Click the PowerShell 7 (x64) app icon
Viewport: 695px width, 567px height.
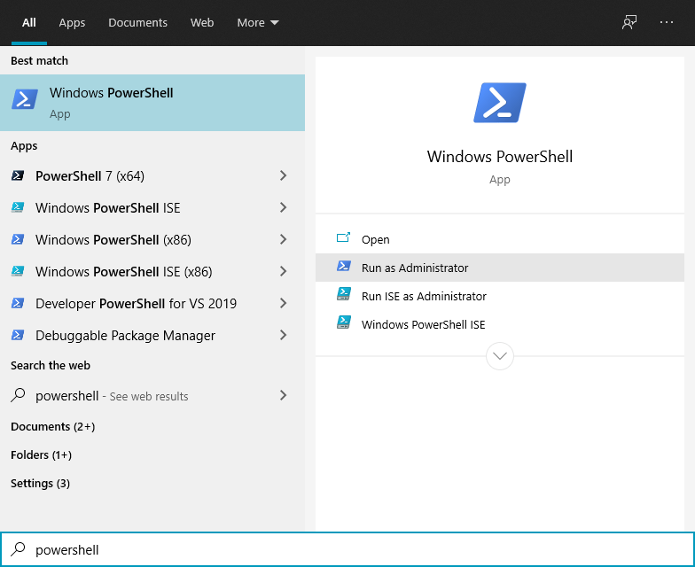click(x=18, y=176)
